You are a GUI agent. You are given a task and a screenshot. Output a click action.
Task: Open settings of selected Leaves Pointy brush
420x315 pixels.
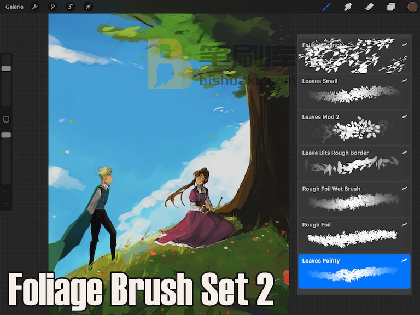[x=354, y=271]
